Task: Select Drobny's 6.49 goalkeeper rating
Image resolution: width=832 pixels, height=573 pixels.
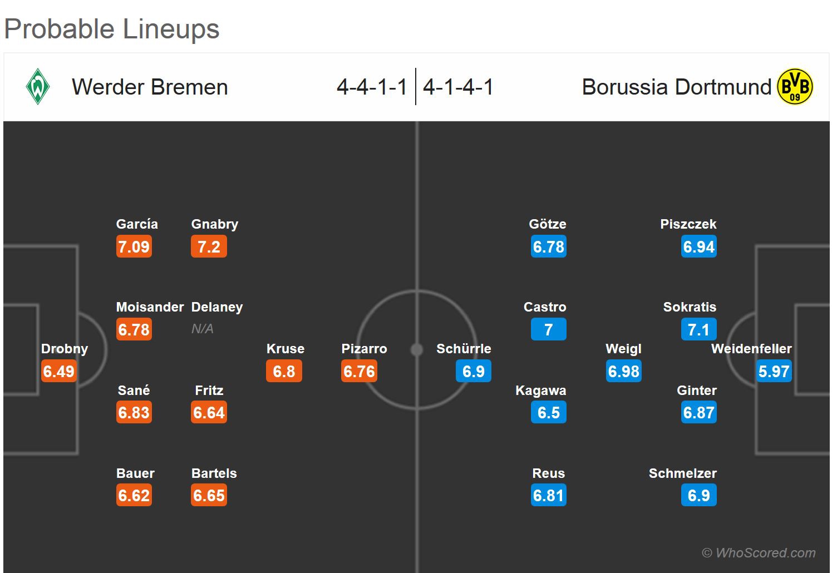Action: coord(58,371)
